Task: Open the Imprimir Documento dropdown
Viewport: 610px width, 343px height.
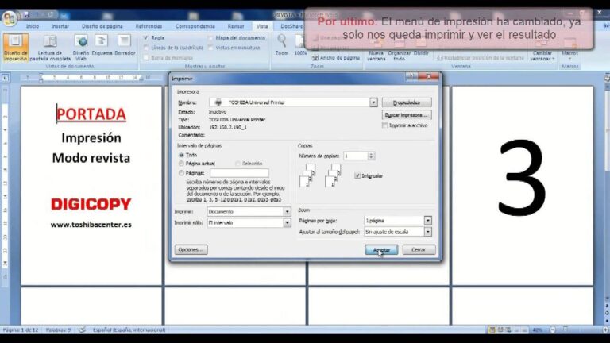Action: (287, 211)
